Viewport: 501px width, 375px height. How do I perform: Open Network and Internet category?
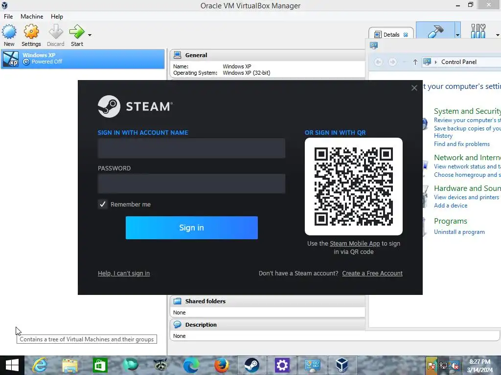pos(467,158)
